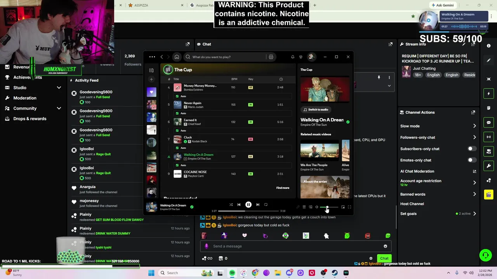Viewport: 497px width, 279px height.
Task: Toggle shuffle in Spotify player bar
Action: 231,205
